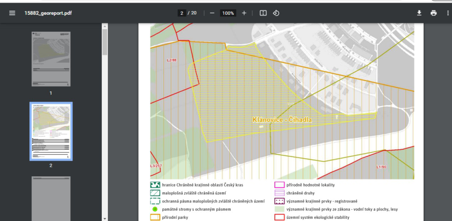Click sidebar scrollbar up arrow
The image size is (452, 221).
[x=105, y=26]
